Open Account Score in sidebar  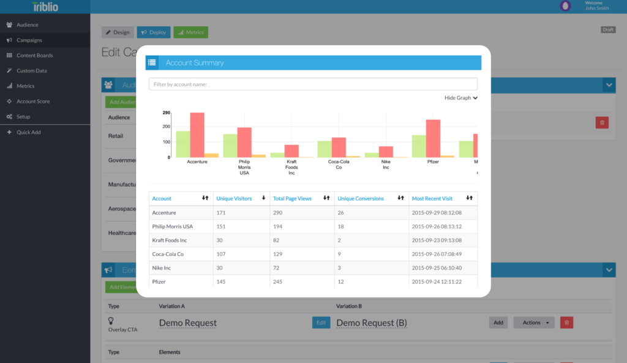[45, 101]
